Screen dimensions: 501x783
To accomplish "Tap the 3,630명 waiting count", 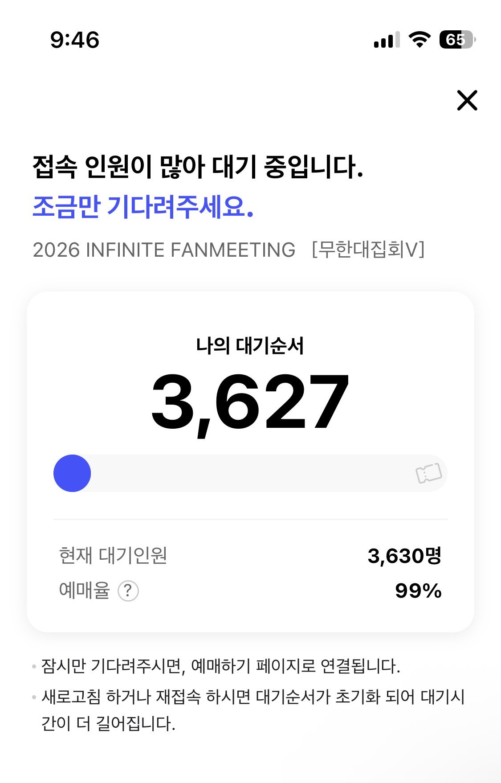I will click(404, 556).
